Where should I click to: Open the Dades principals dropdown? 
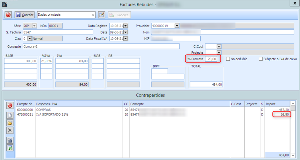click(x=93, y=15)
